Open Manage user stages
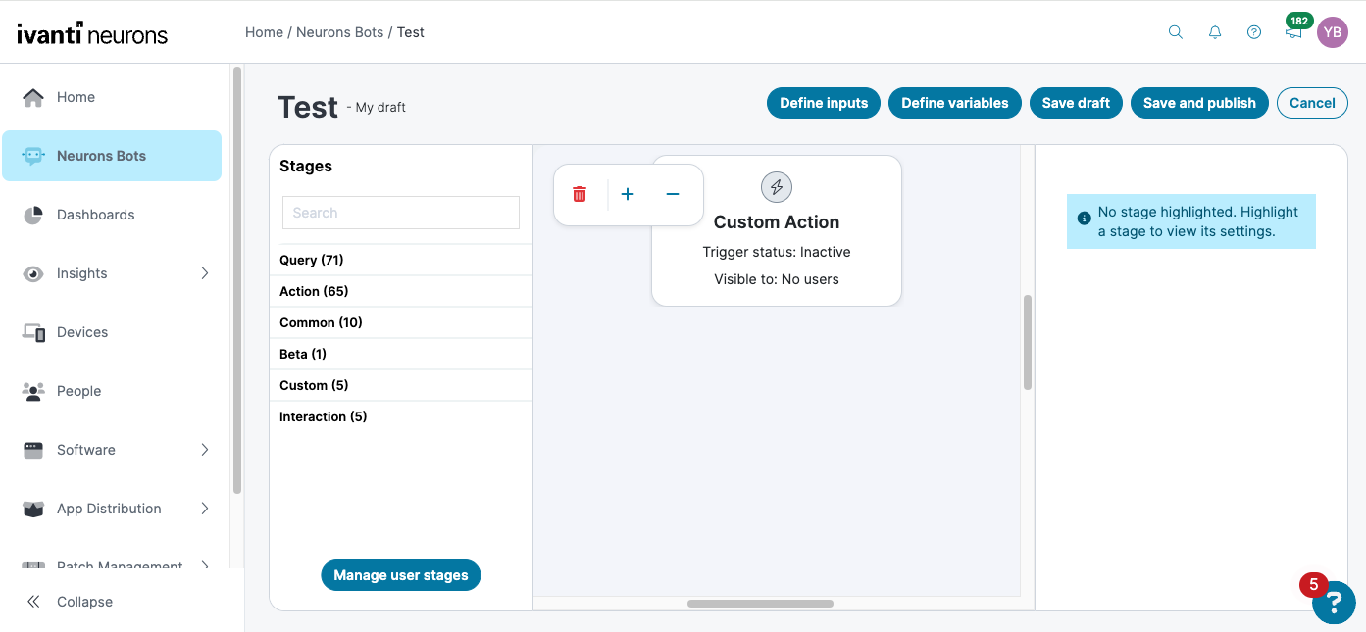 pyautogui.click(x=400, y=575)
